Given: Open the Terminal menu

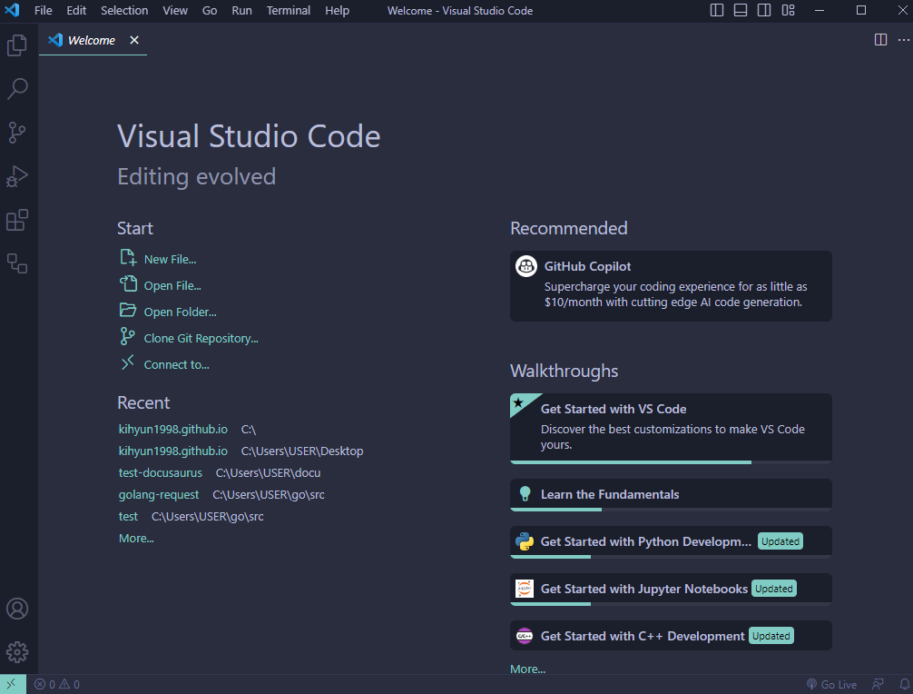Looking at the screenshot, I should (x=289, y=11).
